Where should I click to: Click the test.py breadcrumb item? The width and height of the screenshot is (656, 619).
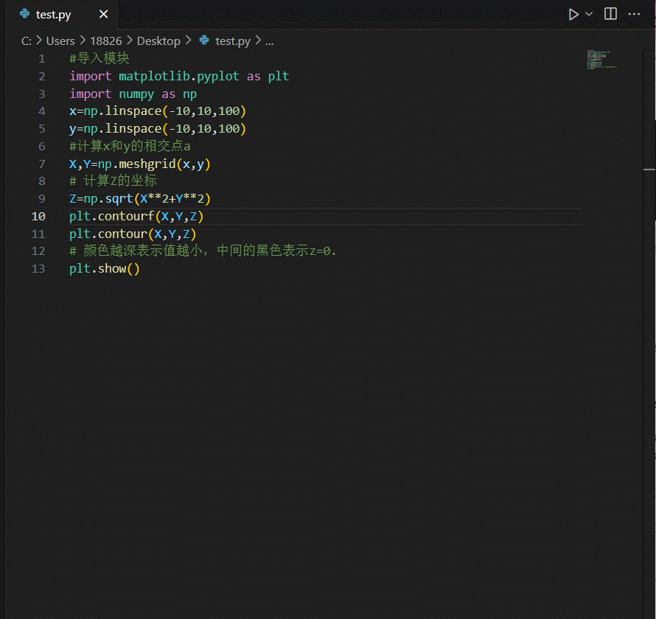pyautogui.click(x=233, y=41)
